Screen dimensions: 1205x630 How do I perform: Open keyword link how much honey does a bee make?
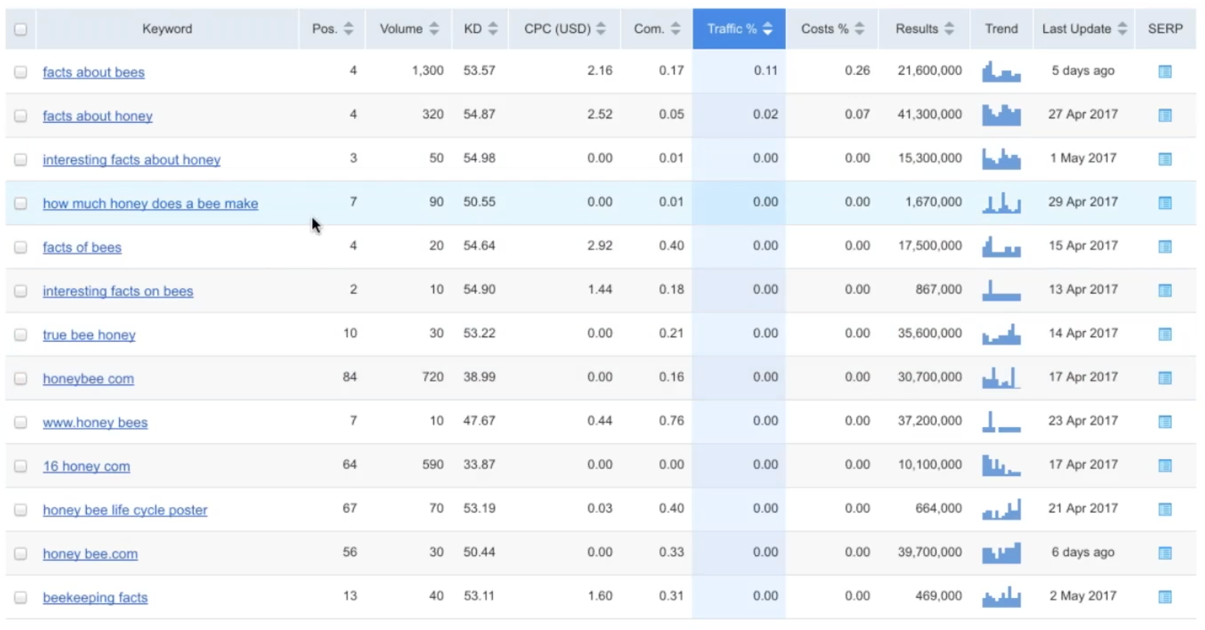(x=150, y=204)
